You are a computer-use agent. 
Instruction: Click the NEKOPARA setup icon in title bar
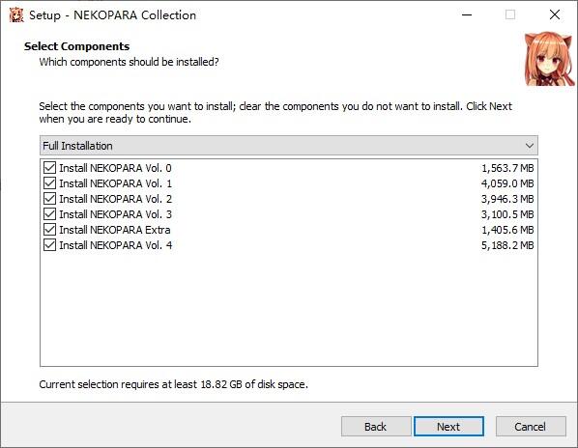click(x=16, y=15)
